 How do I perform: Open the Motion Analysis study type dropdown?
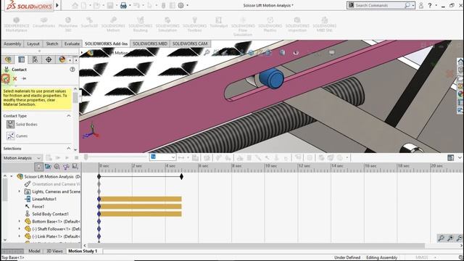(x=22, y=158)
